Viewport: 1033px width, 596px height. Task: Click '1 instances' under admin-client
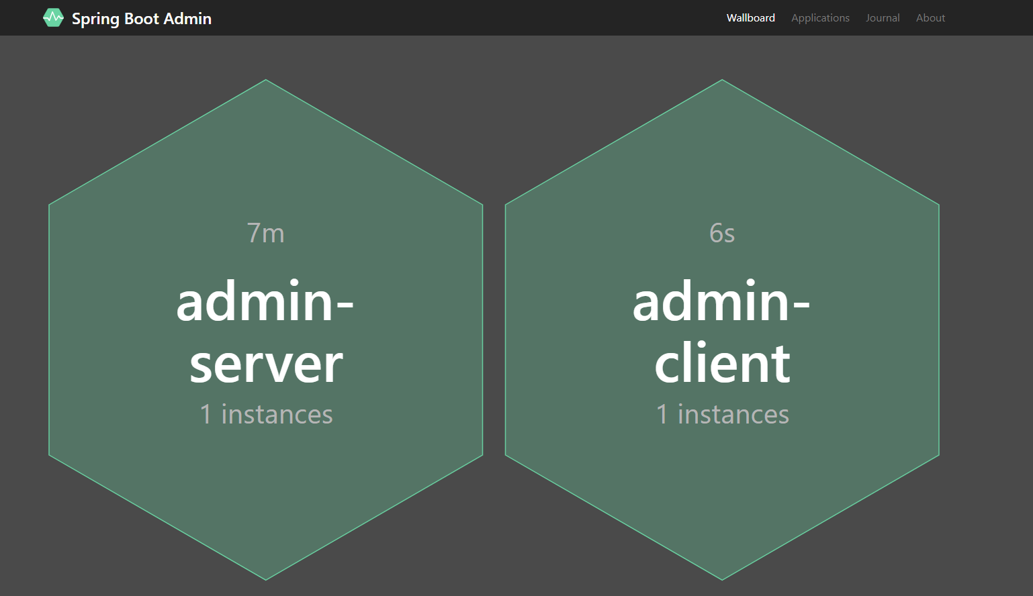coord(722,414)
